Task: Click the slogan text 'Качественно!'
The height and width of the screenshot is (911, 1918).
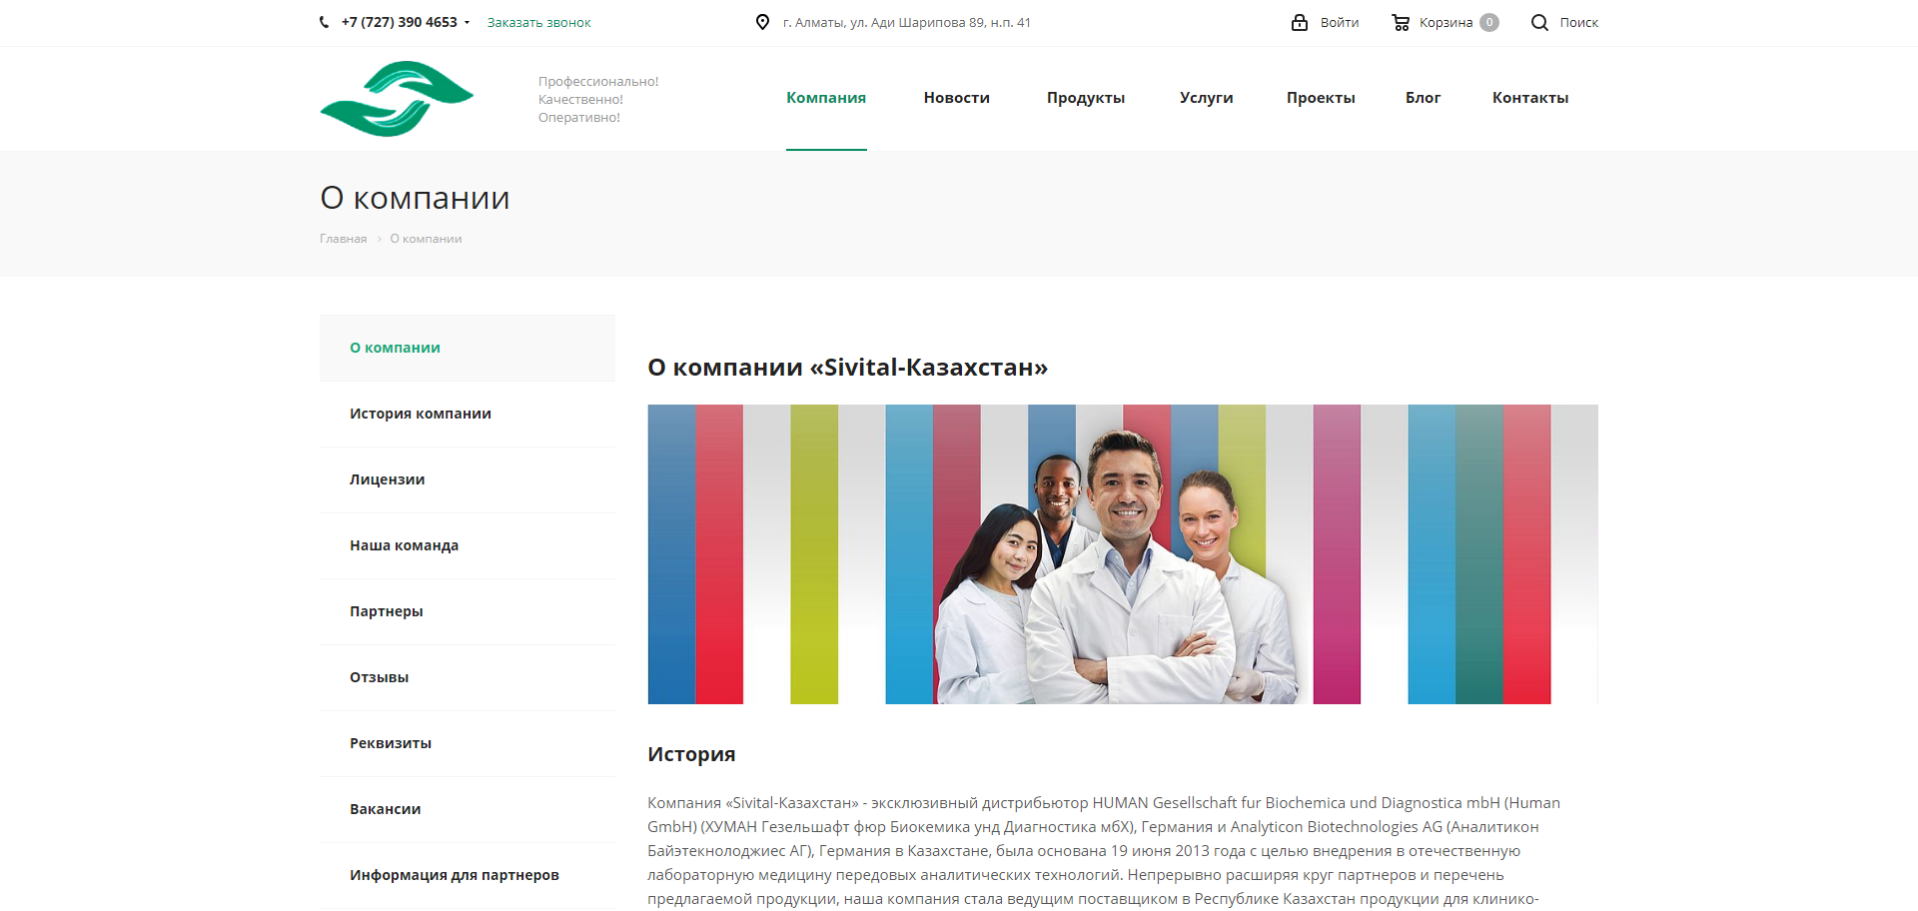Action: pos(580,100)
